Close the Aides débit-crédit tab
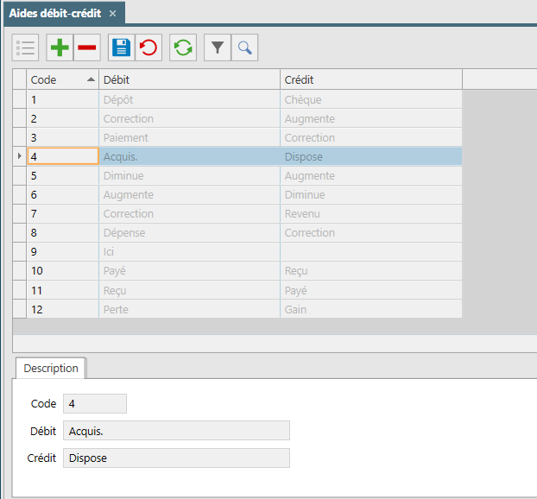Viewport: 537px width, 499px height. (x=113, y=14)
